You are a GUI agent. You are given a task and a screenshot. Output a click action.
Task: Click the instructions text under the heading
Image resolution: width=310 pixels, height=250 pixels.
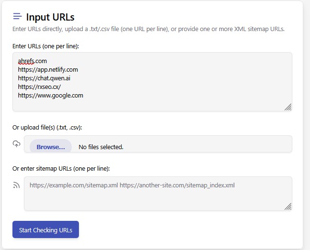[148, 29]
